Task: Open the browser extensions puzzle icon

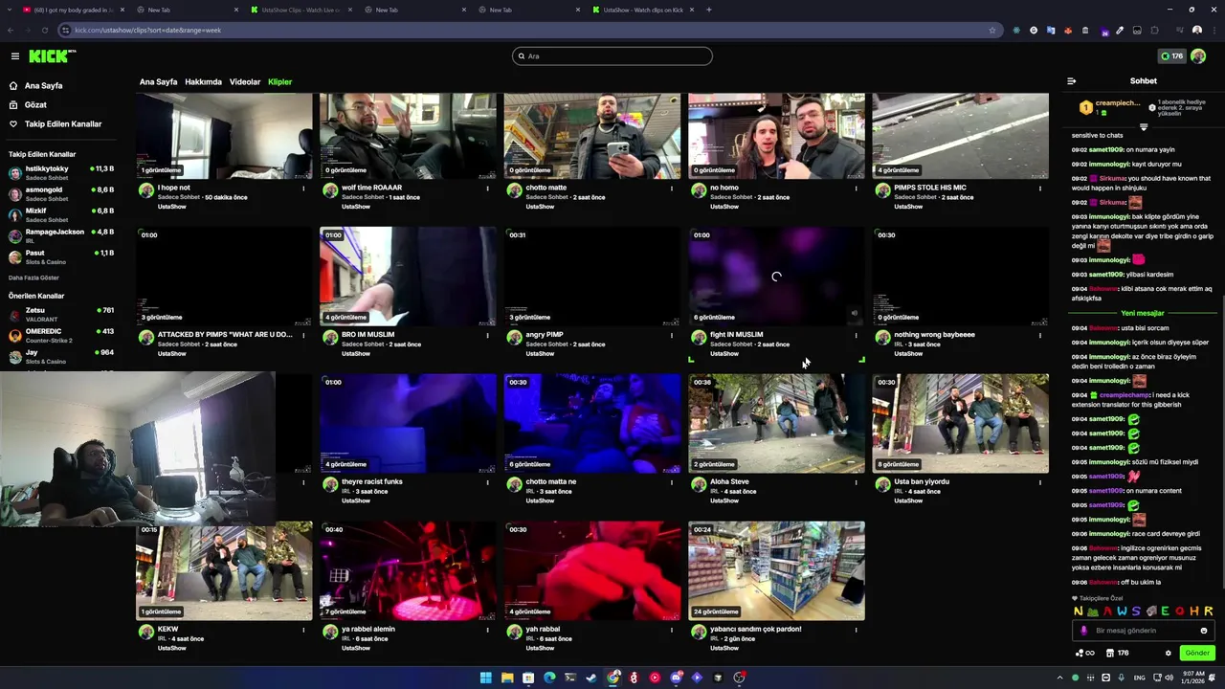Action: [1155, 30]
